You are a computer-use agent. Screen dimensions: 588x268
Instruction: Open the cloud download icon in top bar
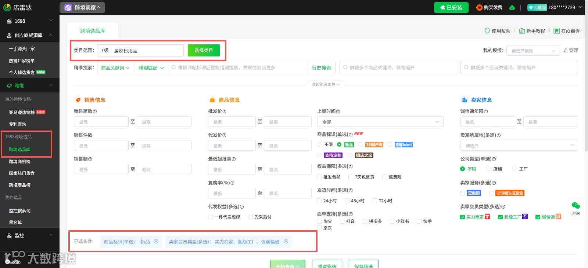pyautogui.click(x=512, y=8)
